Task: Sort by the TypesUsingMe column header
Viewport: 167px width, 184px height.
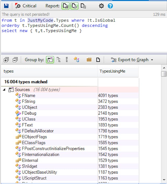Action: coord(112,71)
